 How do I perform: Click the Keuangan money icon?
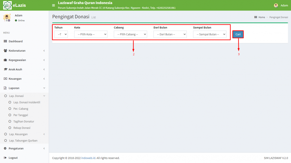point(5,79)
